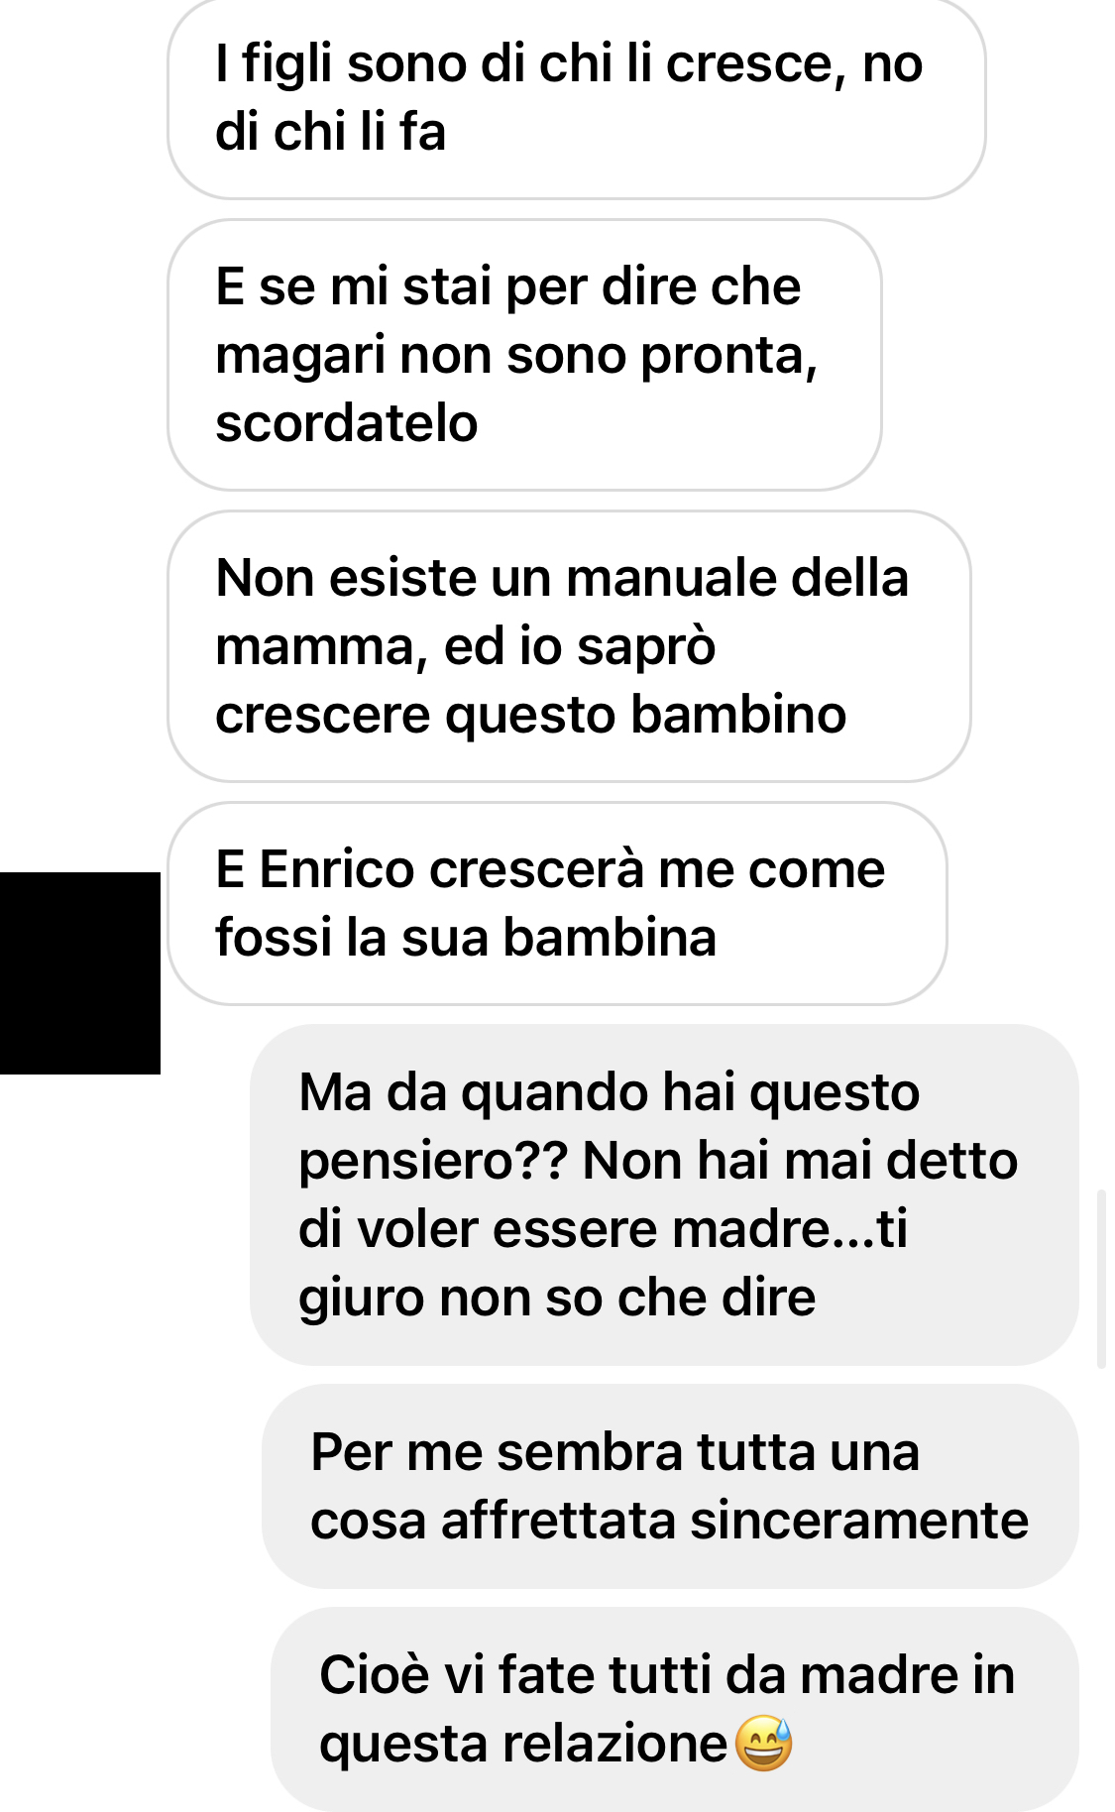
Task: Click the word "scordatelo"
Action: click(x=347, y=423)
